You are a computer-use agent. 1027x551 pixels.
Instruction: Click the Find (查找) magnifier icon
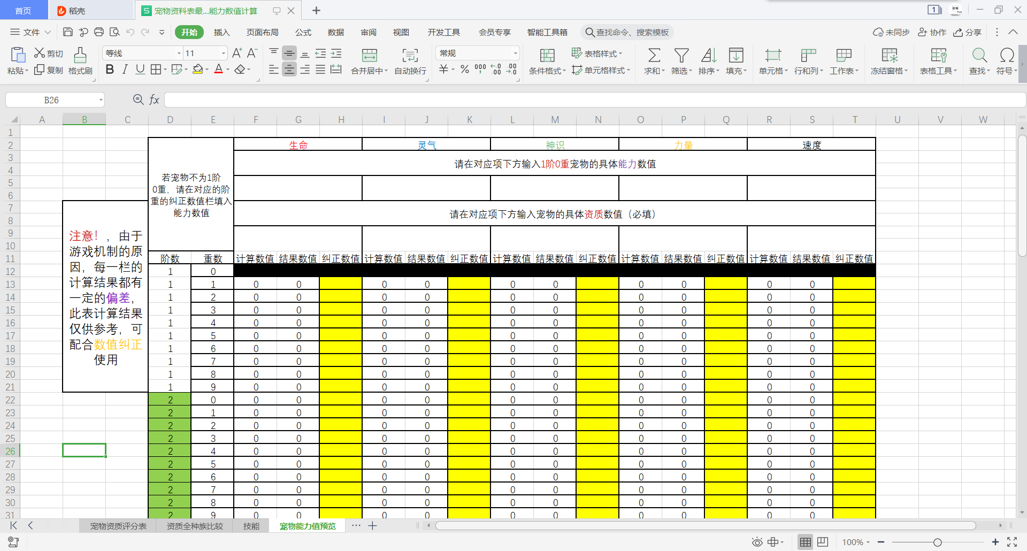click(979, 55)
